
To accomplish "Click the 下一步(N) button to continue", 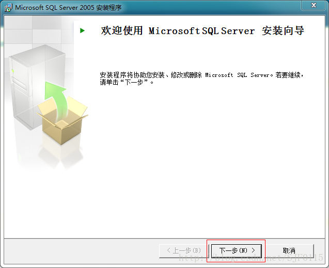I will click(x=237, y=250).
